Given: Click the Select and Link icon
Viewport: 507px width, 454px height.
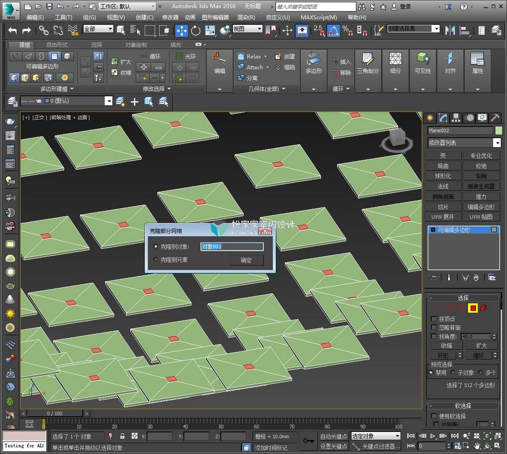Looking at the screenshot, I should tap(44, 31).
